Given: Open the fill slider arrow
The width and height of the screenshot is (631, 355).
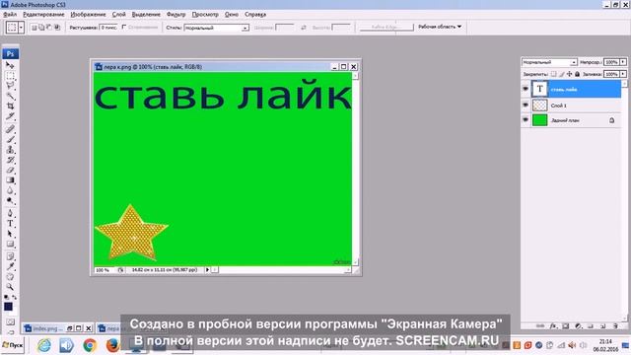Looking at the screenshot, I should pyautogui.click(x=623, y=74).
